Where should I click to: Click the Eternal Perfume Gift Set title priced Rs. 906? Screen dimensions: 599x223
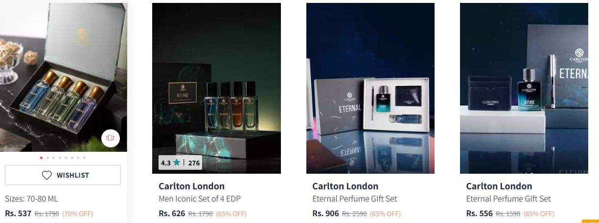coord(355,199)
